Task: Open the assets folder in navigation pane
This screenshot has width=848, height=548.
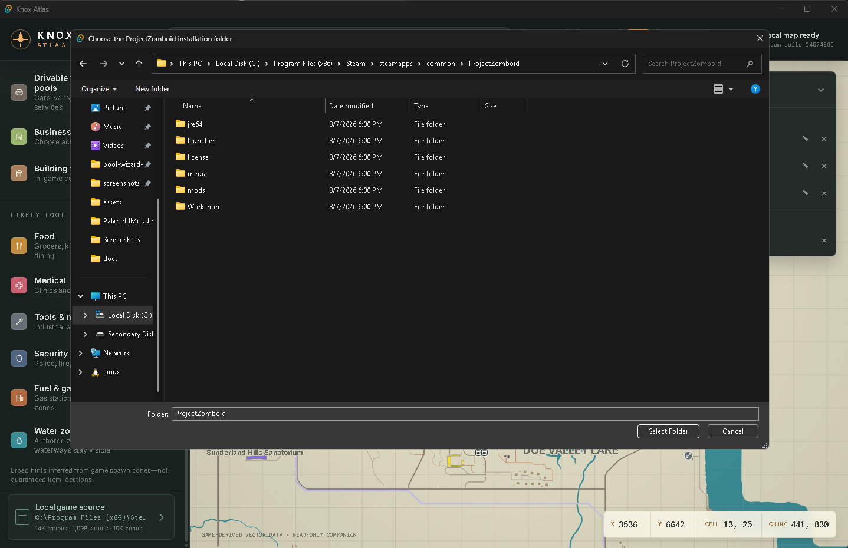Action: coord(112,202)
